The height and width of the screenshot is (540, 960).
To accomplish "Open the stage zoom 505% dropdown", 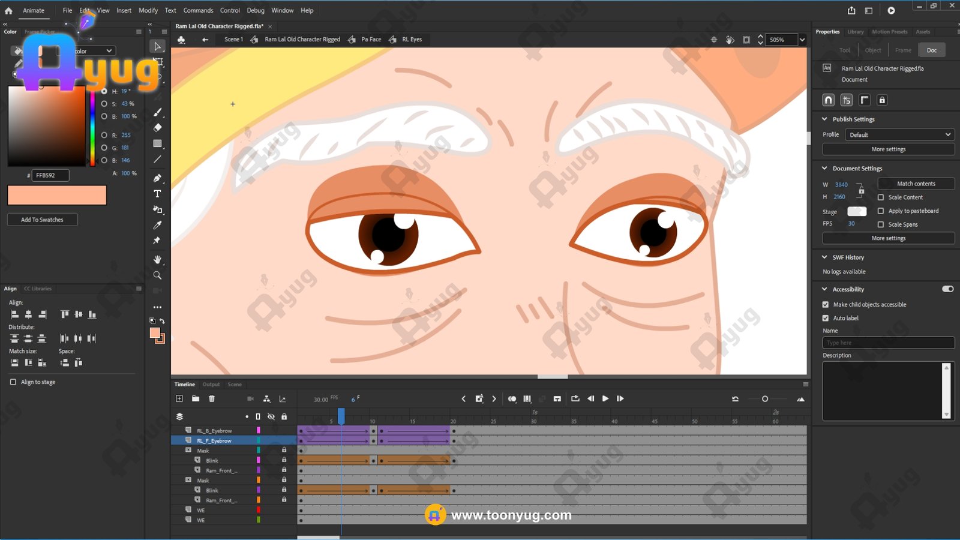I will pyautogui.click(x=802, y=40).
